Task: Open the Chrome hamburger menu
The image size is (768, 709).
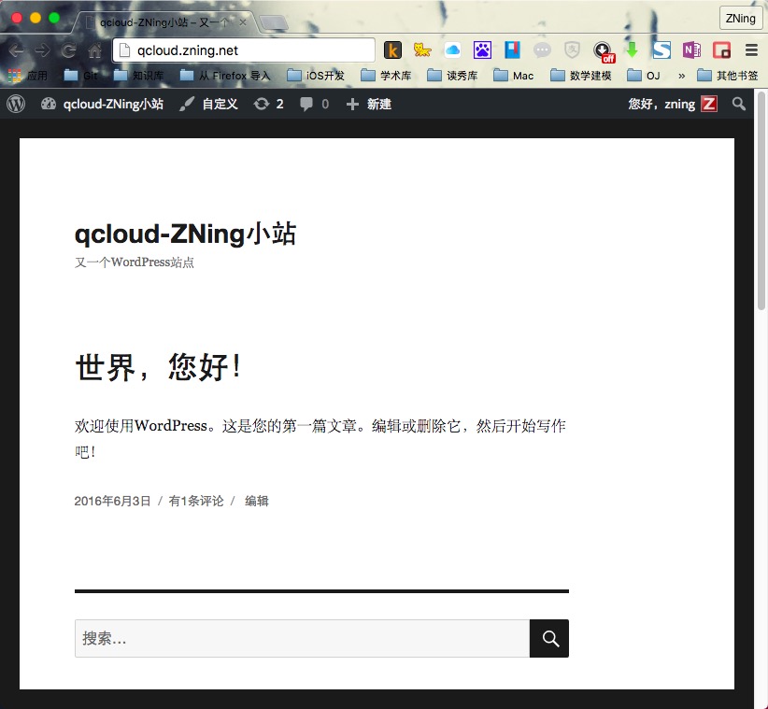Action: click(x=751, y=50)
